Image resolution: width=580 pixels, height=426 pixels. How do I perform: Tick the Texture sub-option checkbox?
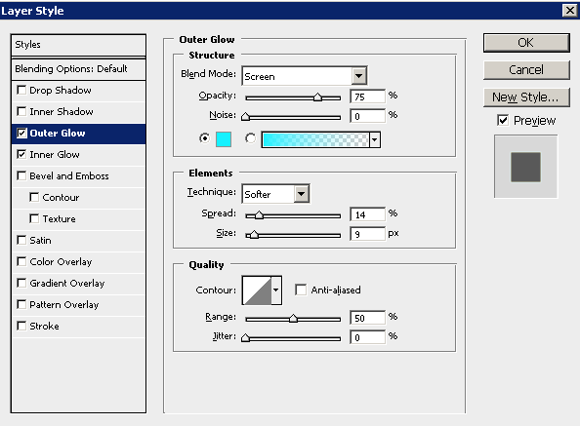(x=34, y=218)
